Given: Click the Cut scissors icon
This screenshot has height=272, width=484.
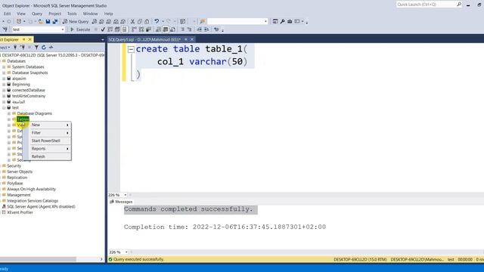Looking at the screenshot, I should point(132,22).
